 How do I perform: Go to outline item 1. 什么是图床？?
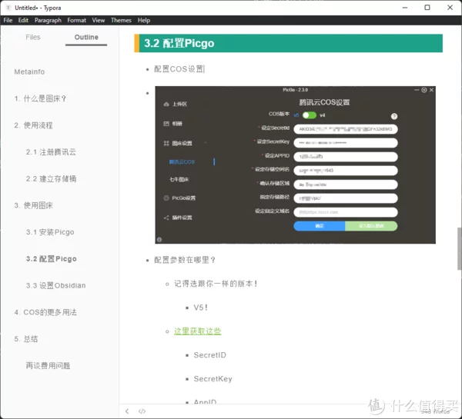tap(40, 98)
